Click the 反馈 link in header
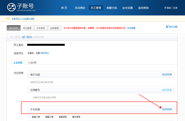Viewport: 185px width, 121px height. pyautogui.click(x=175, y=8)
